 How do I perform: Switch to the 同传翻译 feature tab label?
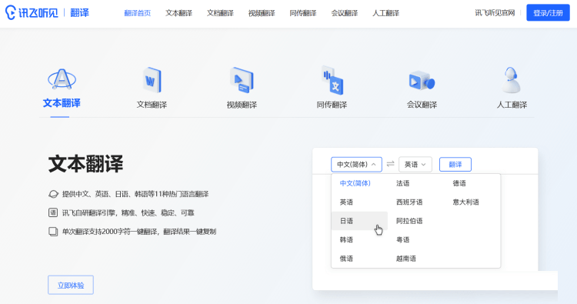coord(332,105)
